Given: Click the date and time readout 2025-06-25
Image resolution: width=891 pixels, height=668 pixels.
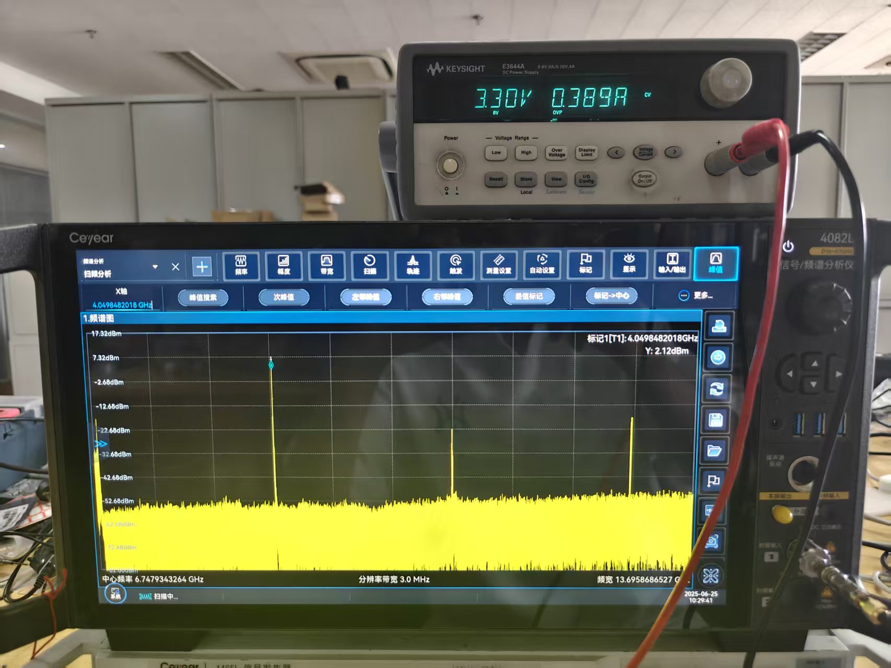Looking at the screenshot, I should point(701,597).
